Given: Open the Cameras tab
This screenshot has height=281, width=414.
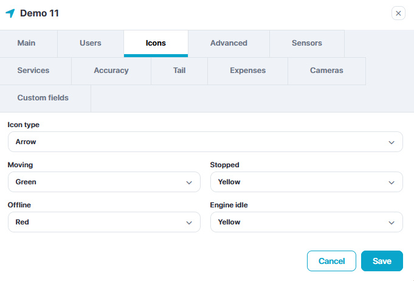Looking at the screenshot, I should [326, 71].
